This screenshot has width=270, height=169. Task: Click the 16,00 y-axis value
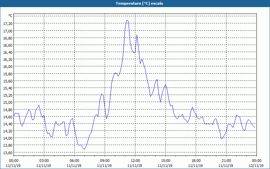click(x=8, y=67)
